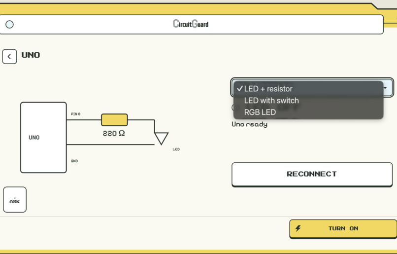Click the '220 Ω' resistor value label

click(x=114, y=133)
